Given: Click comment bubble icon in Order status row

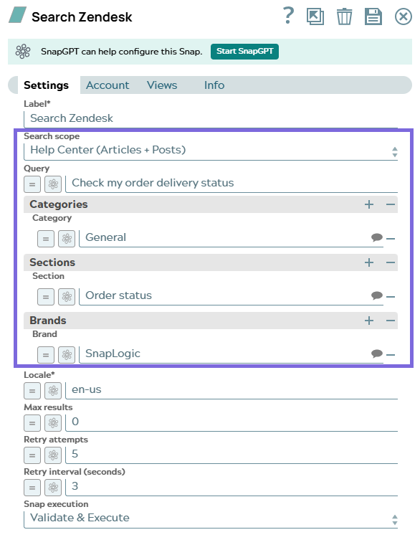Looking at the screenshot, I should [x=376, y=295].
